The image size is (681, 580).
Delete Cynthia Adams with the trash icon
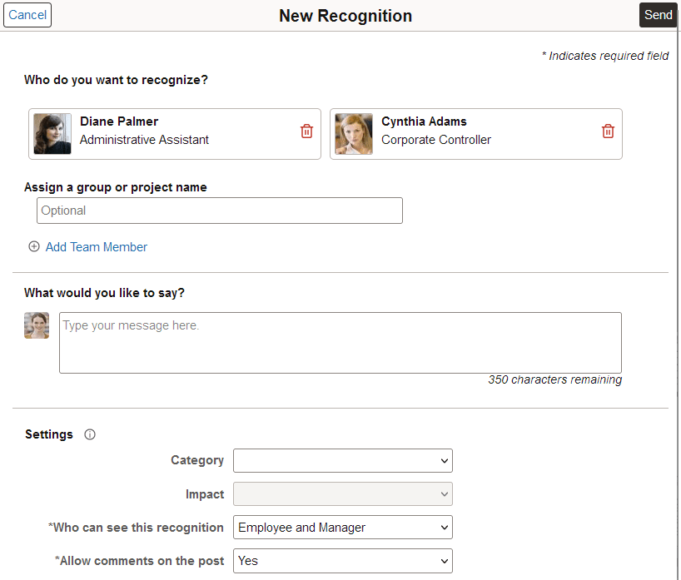[x=608, y=131]
